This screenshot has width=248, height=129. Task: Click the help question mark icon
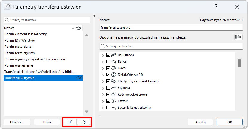(x=216, y=7)
